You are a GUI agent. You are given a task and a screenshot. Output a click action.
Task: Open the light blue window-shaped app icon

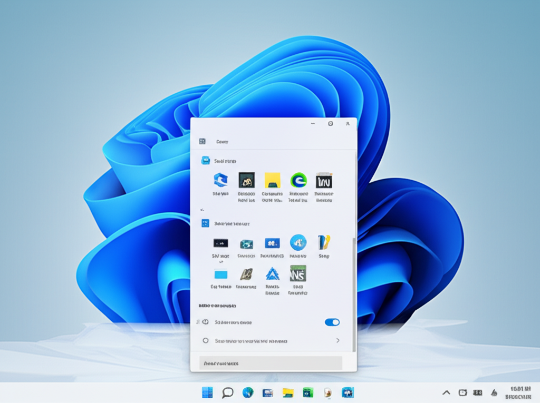221,274
